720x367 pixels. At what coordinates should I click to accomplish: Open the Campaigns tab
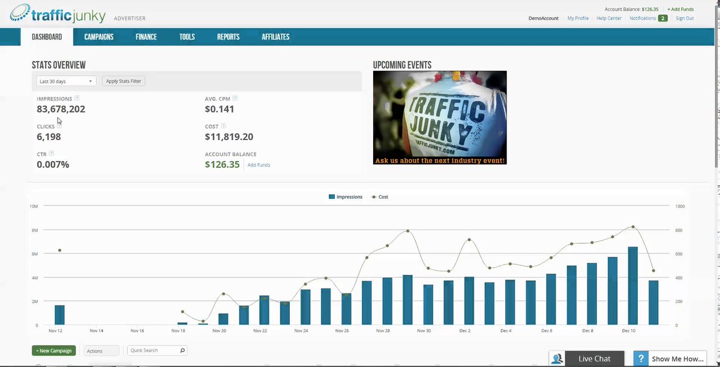pyautogui.click(x=99, y=37)
